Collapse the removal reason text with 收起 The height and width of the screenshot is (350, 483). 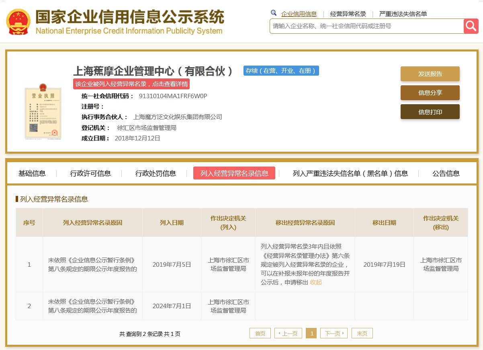click(x=316, y=282)
